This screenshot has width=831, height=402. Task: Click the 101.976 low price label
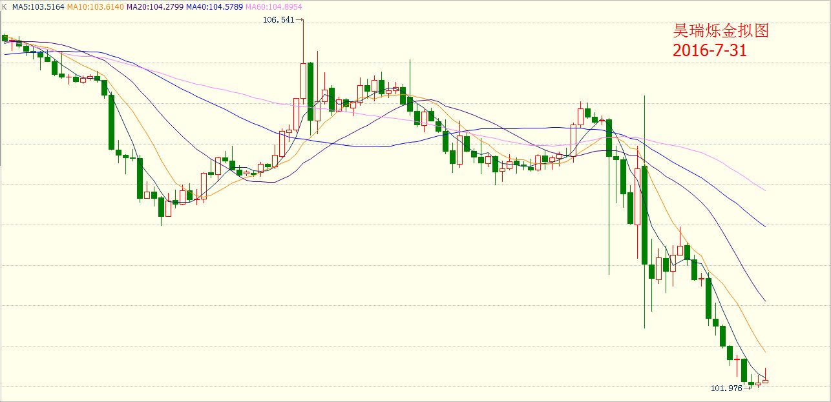726,388
